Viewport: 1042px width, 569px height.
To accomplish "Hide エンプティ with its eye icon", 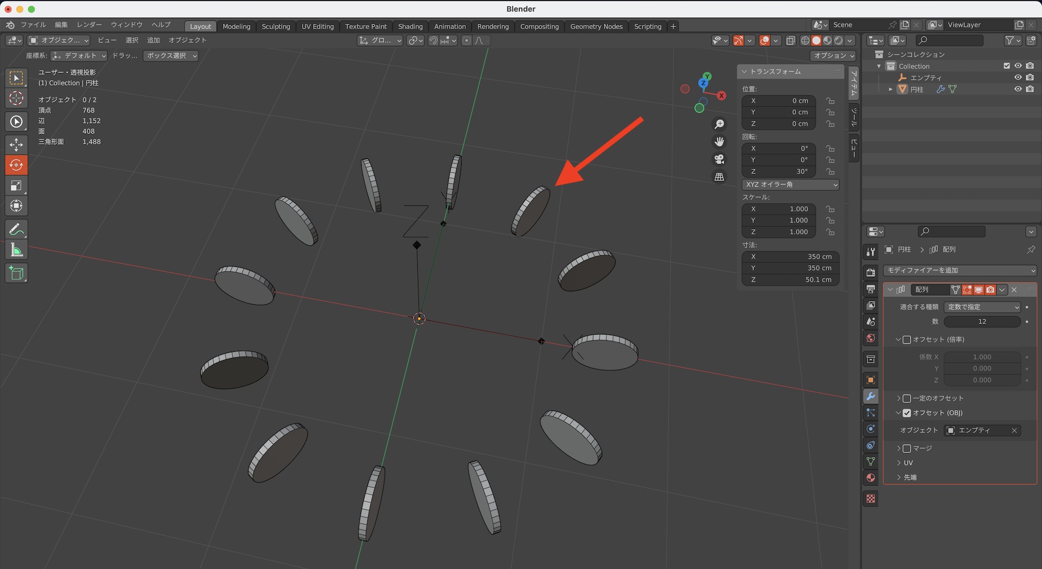I will (1018, 78).
